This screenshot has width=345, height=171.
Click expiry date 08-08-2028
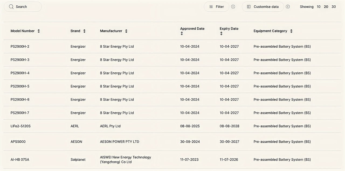click(x=229, y=126)
